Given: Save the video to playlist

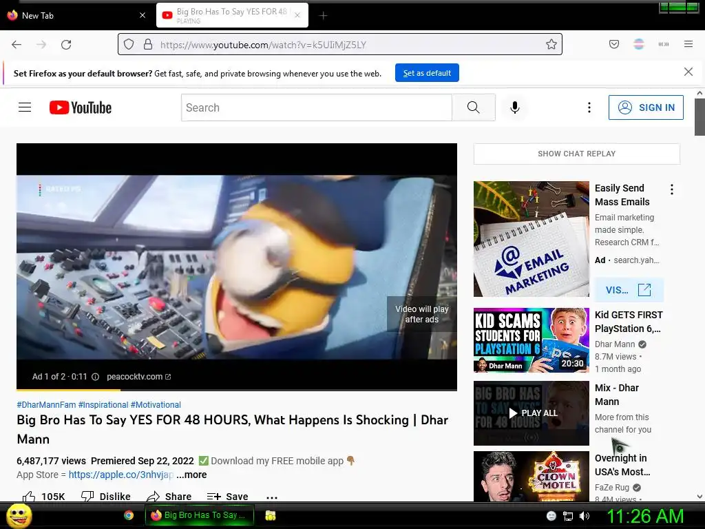Looking at the screenshot, I should pyautogui.click(x=227, y=496).
